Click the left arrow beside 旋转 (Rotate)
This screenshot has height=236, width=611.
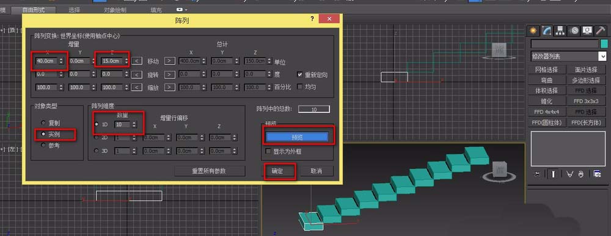pyautogui.click(x=136, y=74)
